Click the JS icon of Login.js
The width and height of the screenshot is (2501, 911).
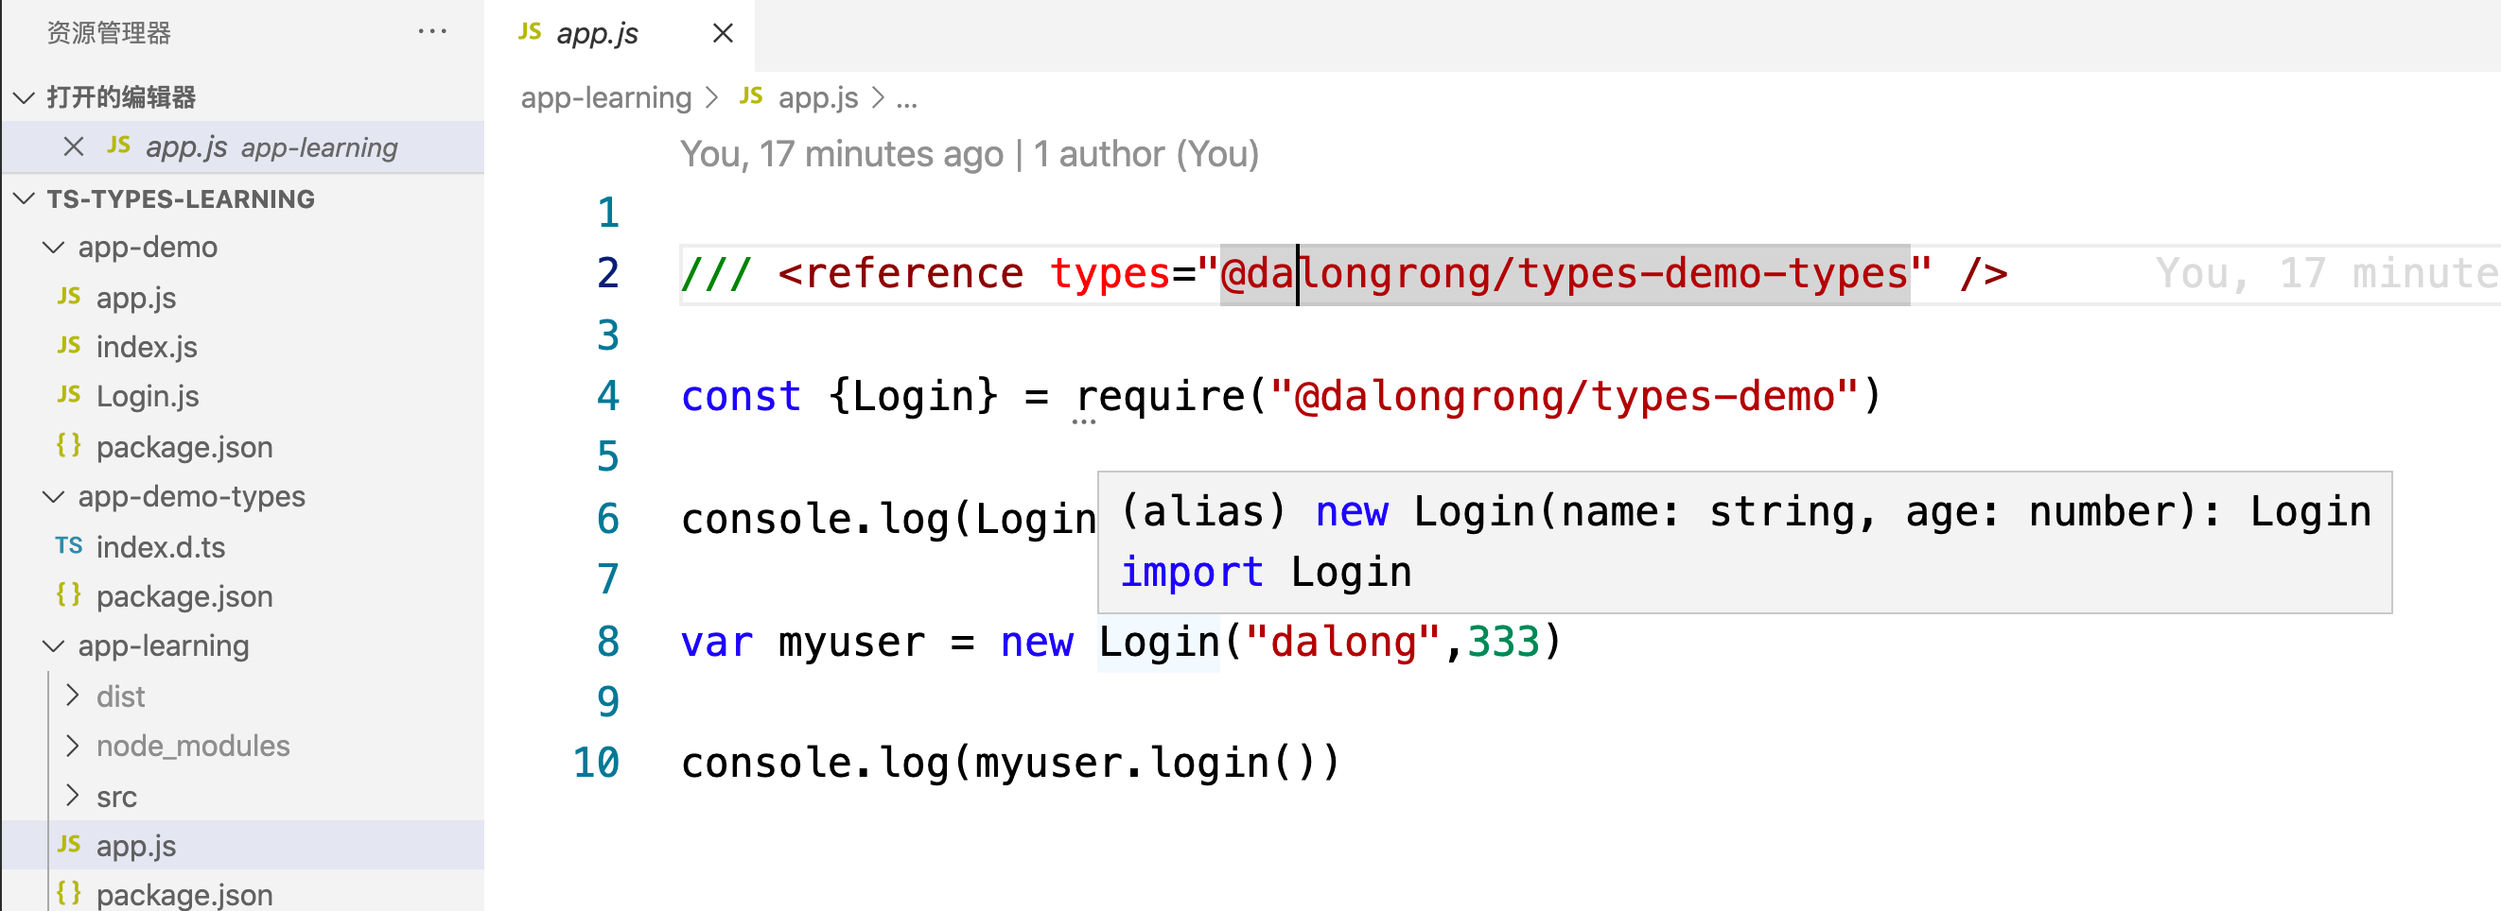click(69, 394)
